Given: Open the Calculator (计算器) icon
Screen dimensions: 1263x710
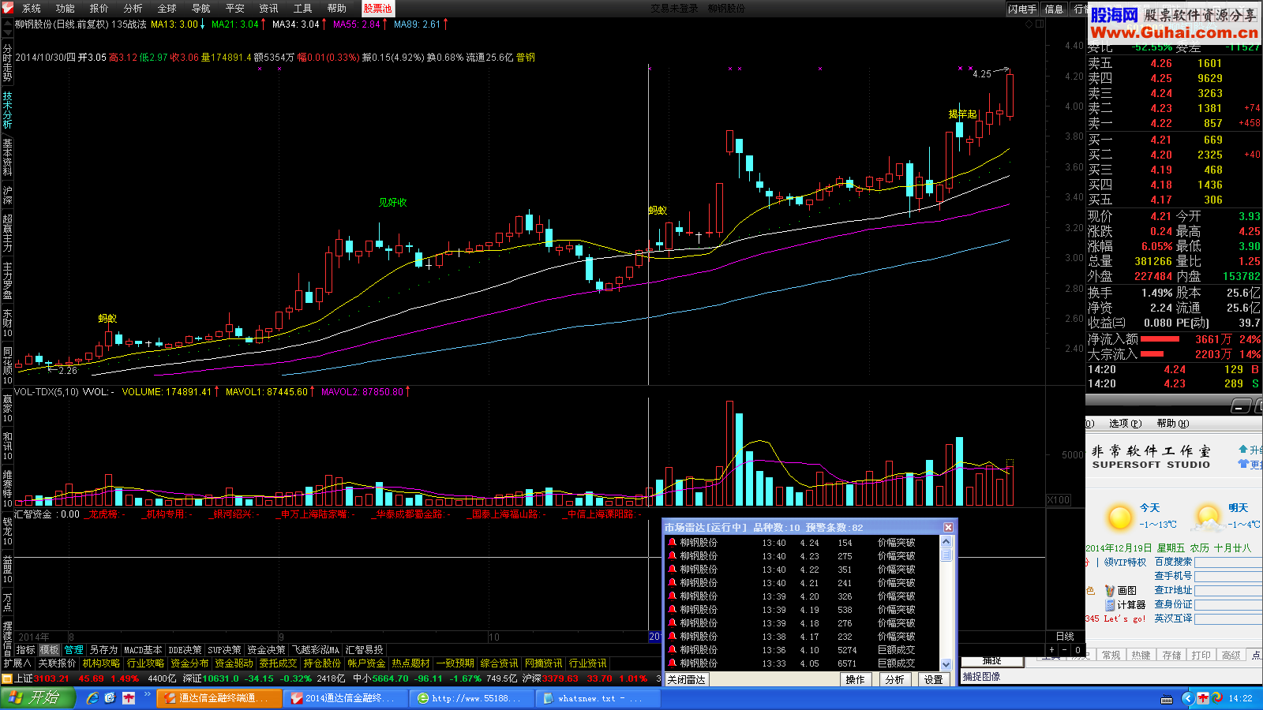Looking at the screenshot, I should [1109, 605].
